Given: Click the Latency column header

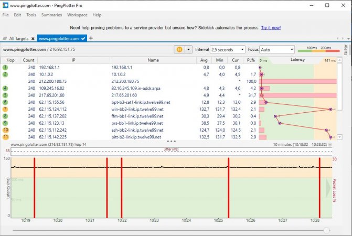Looking at the screenshot, I should pyautogui.click(x=297, y=60).
